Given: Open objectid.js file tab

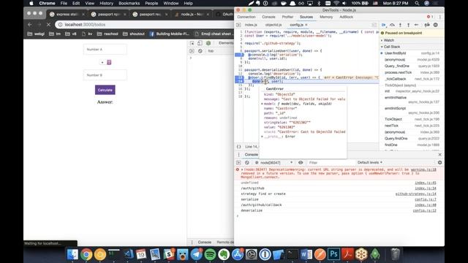Looking at the screenshot, I should (273, 25).
